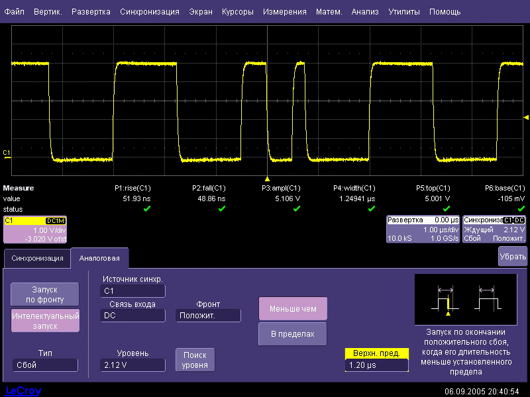This screenshot has height=397, width=530.
Task: Select the В пределах condition
Action: tap(292, 334)
